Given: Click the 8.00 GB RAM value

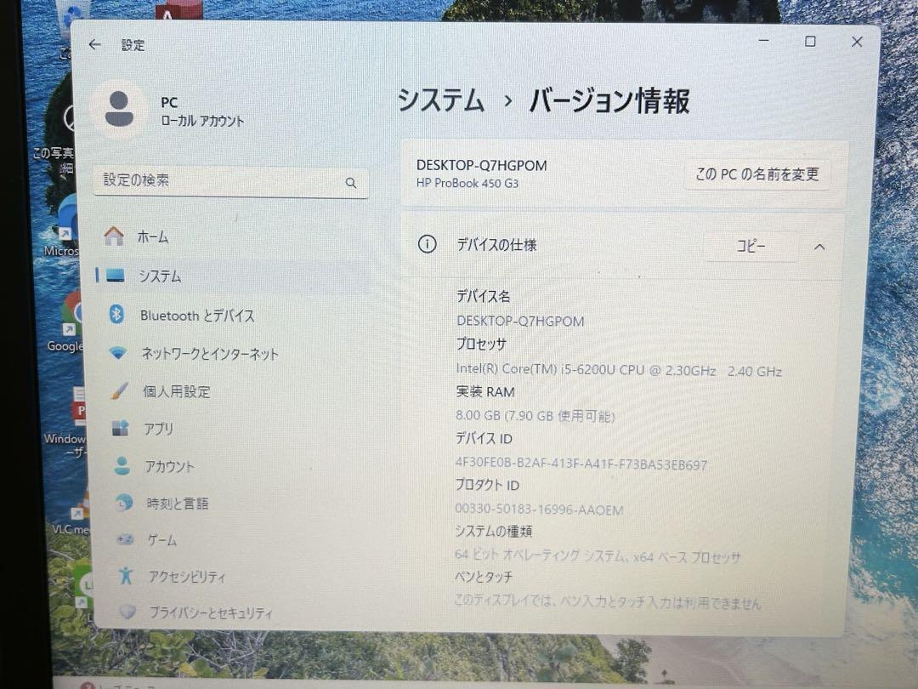Looking at the screenshot, I should 535,416.
